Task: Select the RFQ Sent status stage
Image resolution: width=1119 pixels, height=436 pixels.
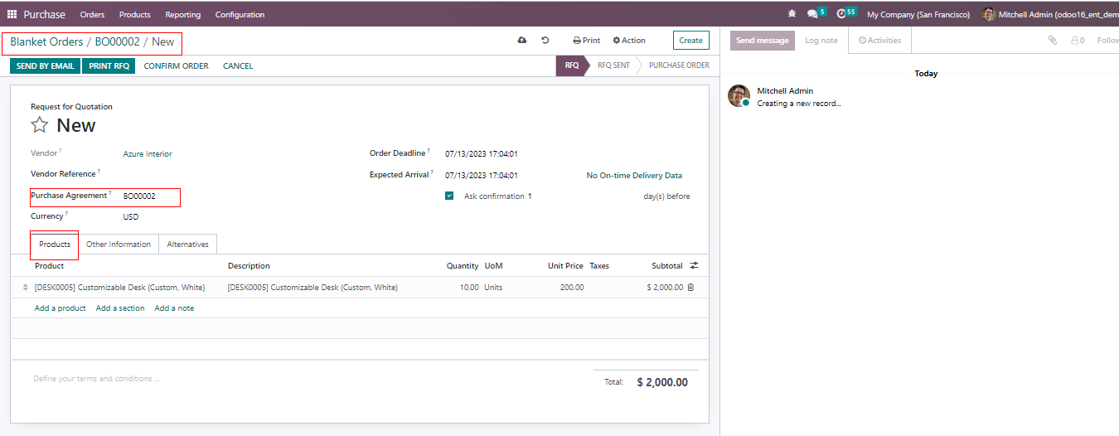Action: 613,65
